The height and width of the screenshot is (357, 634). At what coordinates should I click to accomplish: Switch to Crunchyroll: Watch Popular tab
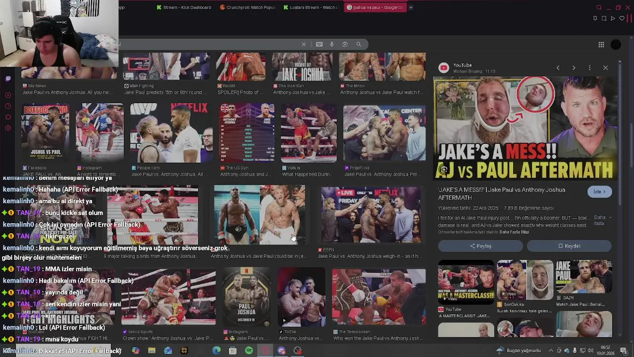coord(247,7)
